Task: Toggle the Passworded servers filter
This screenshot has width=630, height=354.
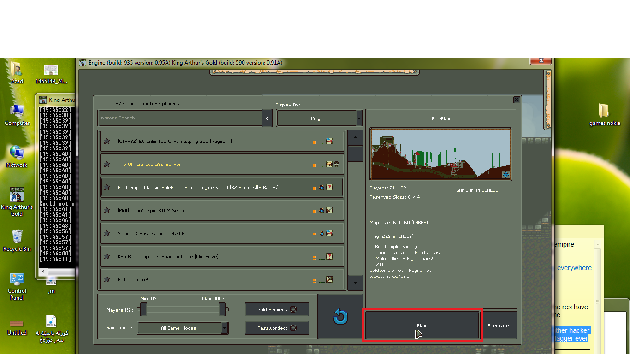Action: 277,328
